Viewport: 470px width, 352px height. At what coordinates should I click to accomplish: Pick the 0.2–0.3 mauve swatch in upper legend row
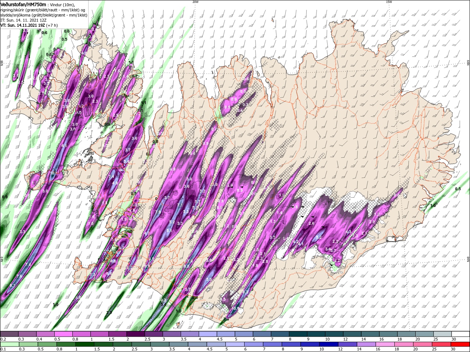point(9,334)
